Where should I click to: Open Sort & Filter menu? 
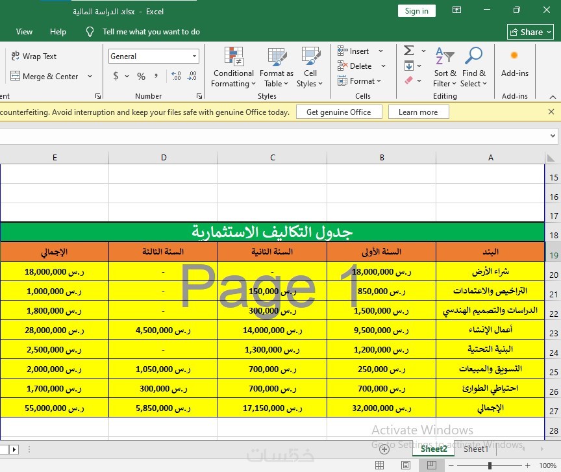tap(445, 68)
